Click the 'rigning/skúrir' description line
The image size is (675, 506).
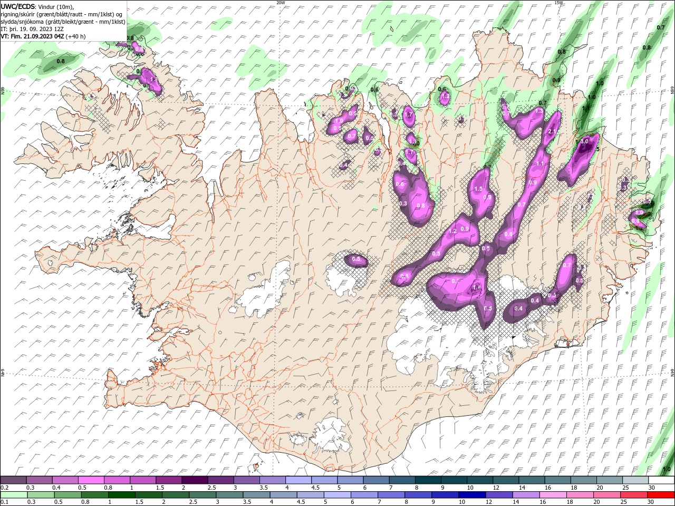[62, 14]
